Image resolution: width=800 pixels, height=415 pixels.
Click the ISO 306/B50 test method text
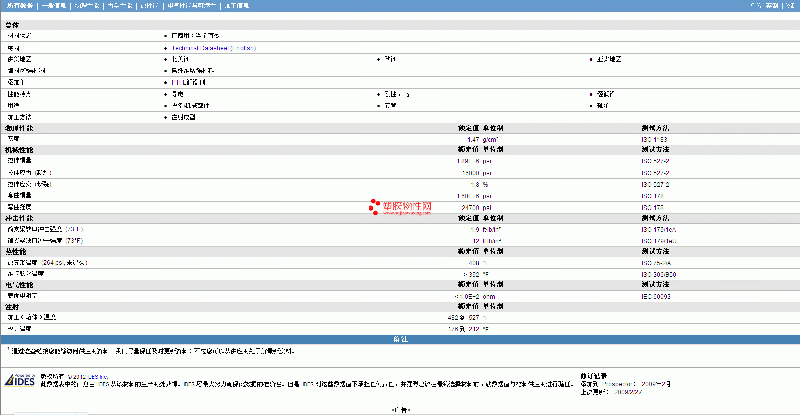pos(659,275)
